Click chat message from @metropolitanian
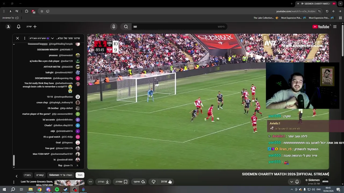This screenshot has height=193, width=344. click(x=60, y=97)
